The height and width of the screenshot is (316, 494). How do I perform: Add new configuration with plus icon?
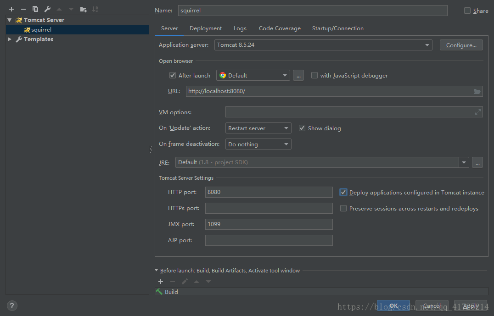tap(11, 9)
